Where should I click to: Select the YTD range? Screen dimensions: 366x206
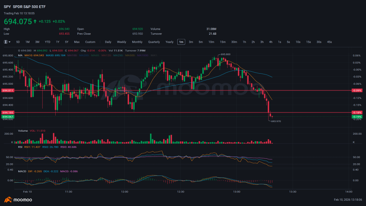(48, 42)
